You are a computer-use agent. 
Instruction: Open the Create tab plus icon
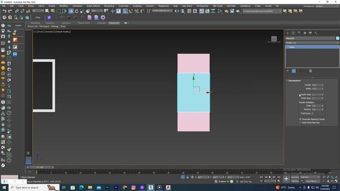click(x=288, y=33)
